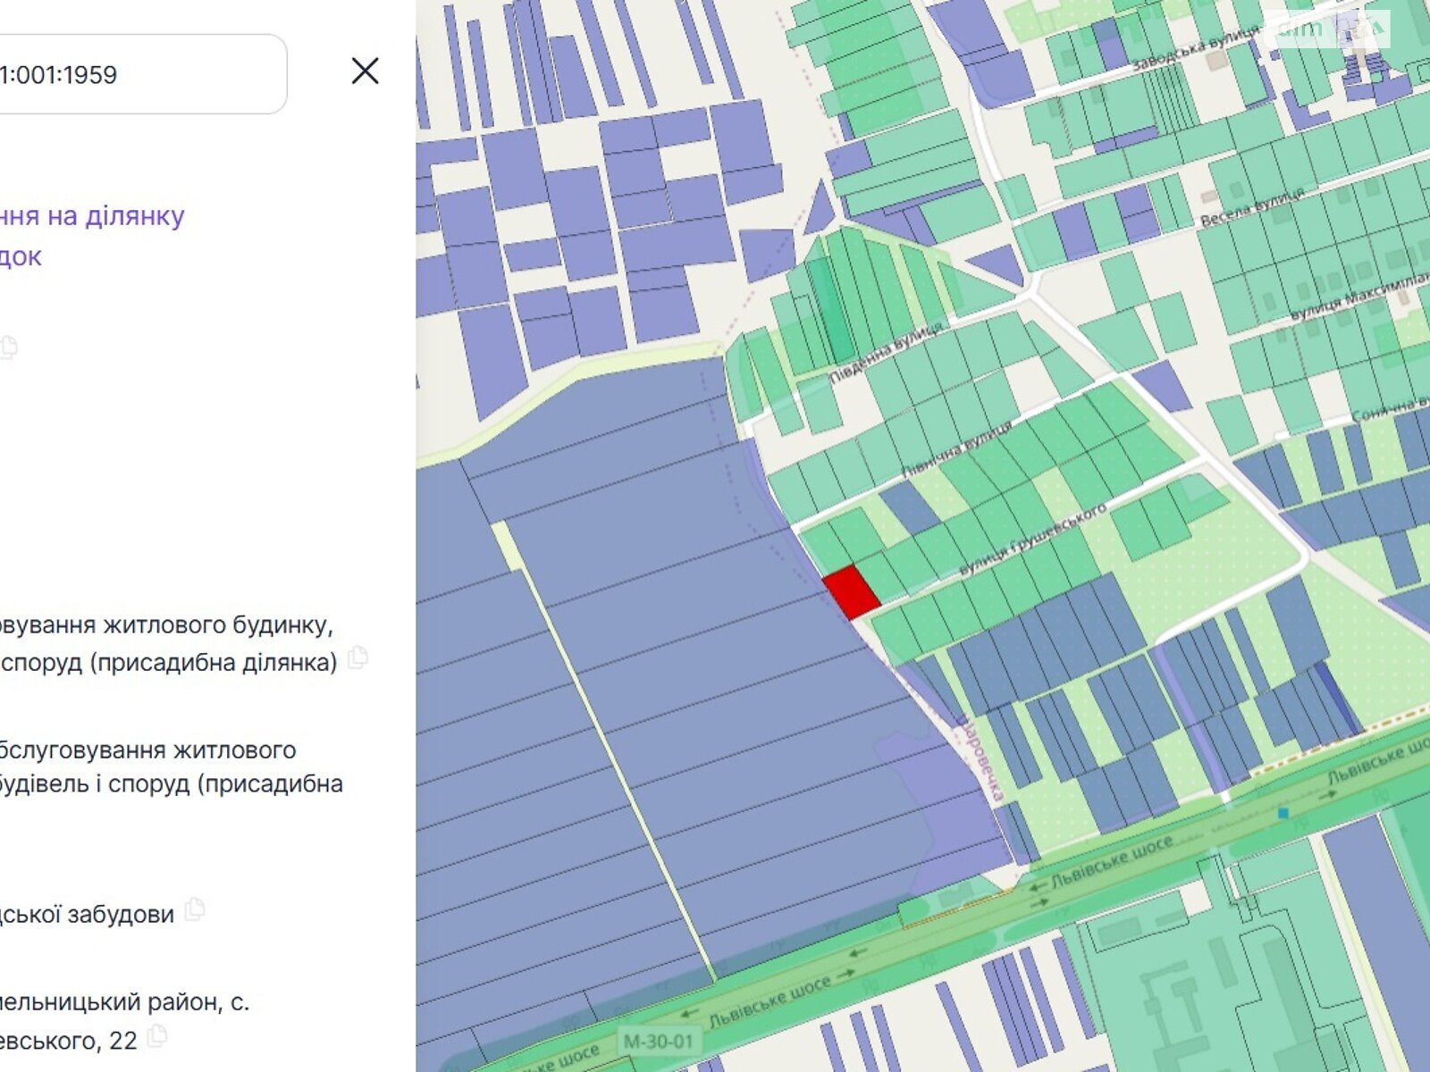Click the small blue bus stop marker

(1283, 813)
